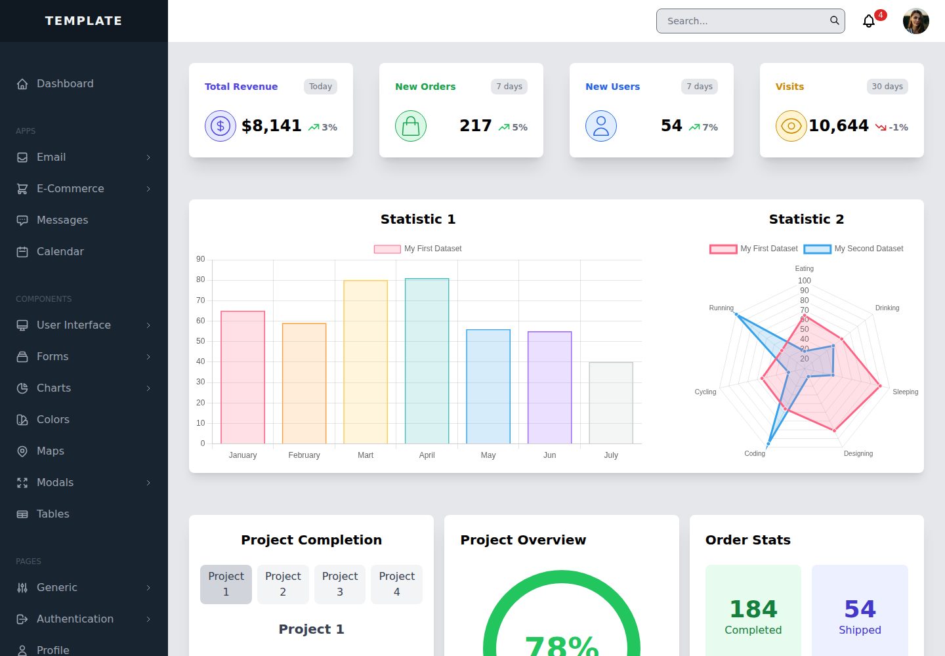Screen dimensions: 945x656
Task: Toggle My Second Dataset legend in radar chart
Action: [x=854, y=249]
